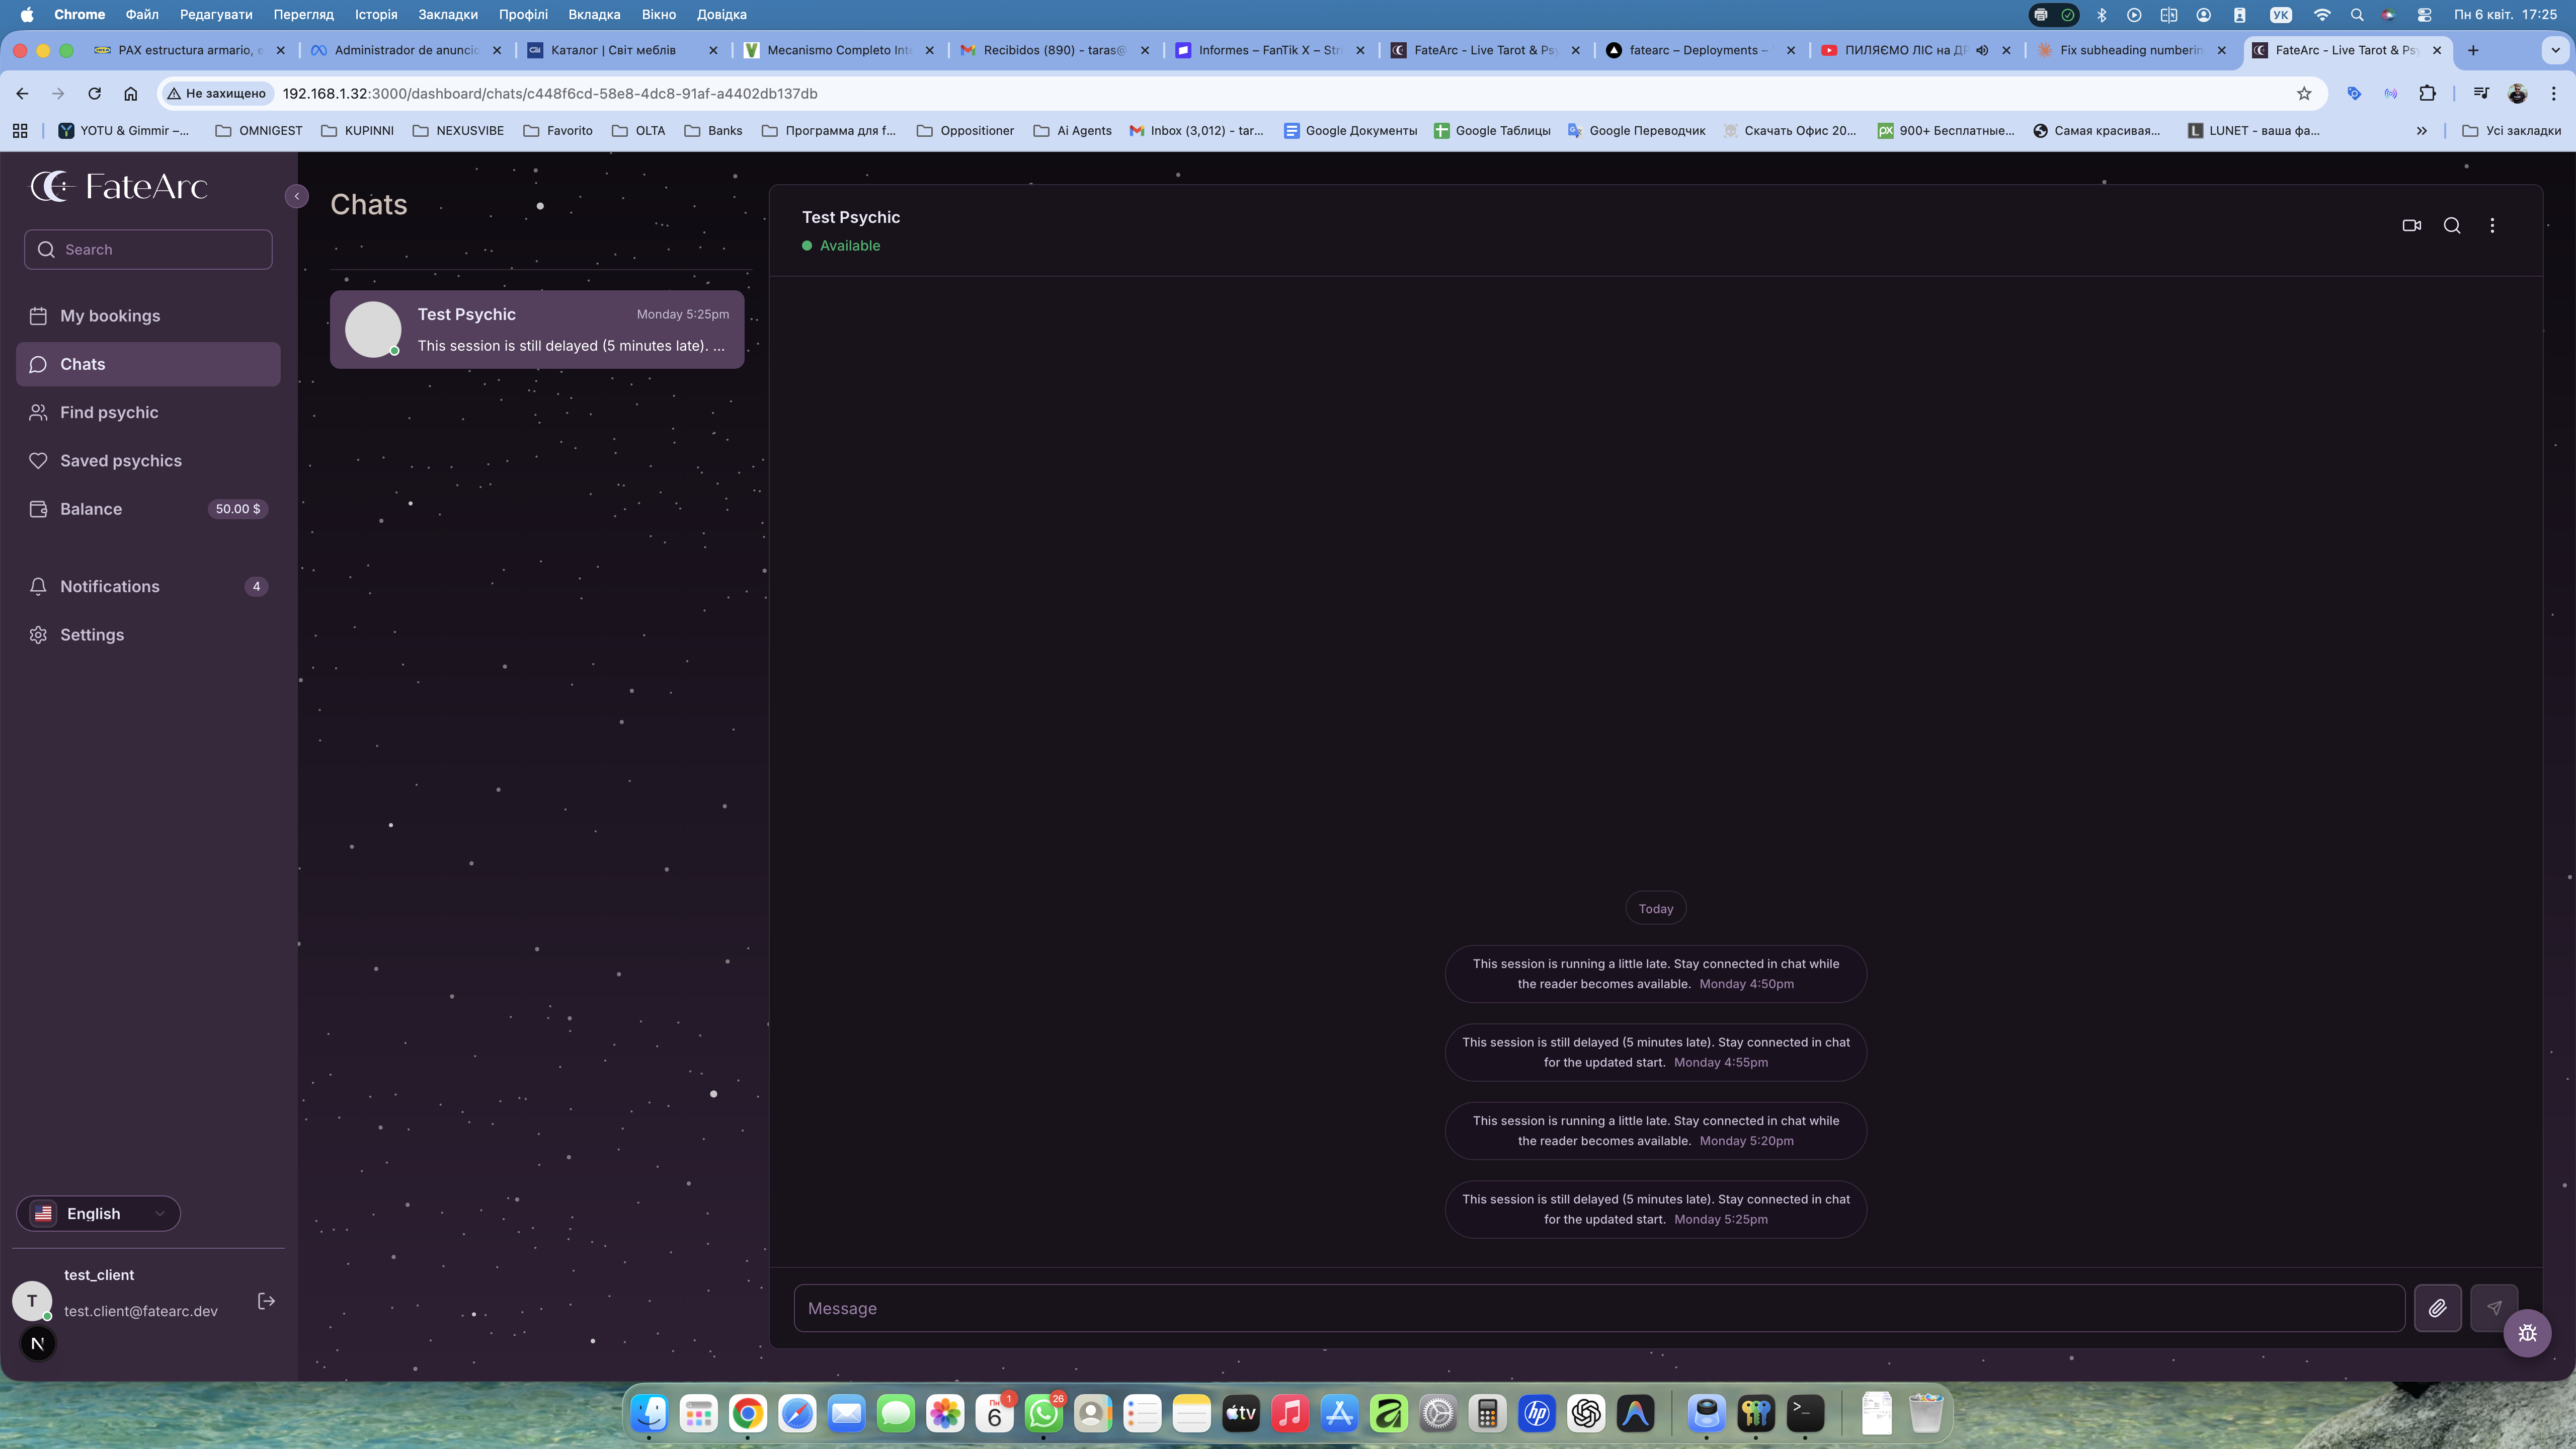Select the Test Psychic chat conversation

[x=537, y=330]
